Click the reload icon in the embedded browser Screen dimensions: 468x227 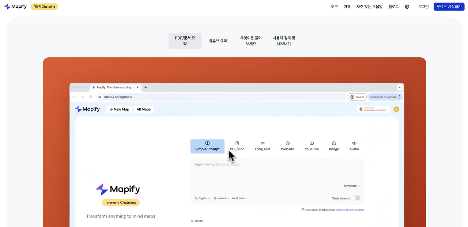[x=90, y=97]
